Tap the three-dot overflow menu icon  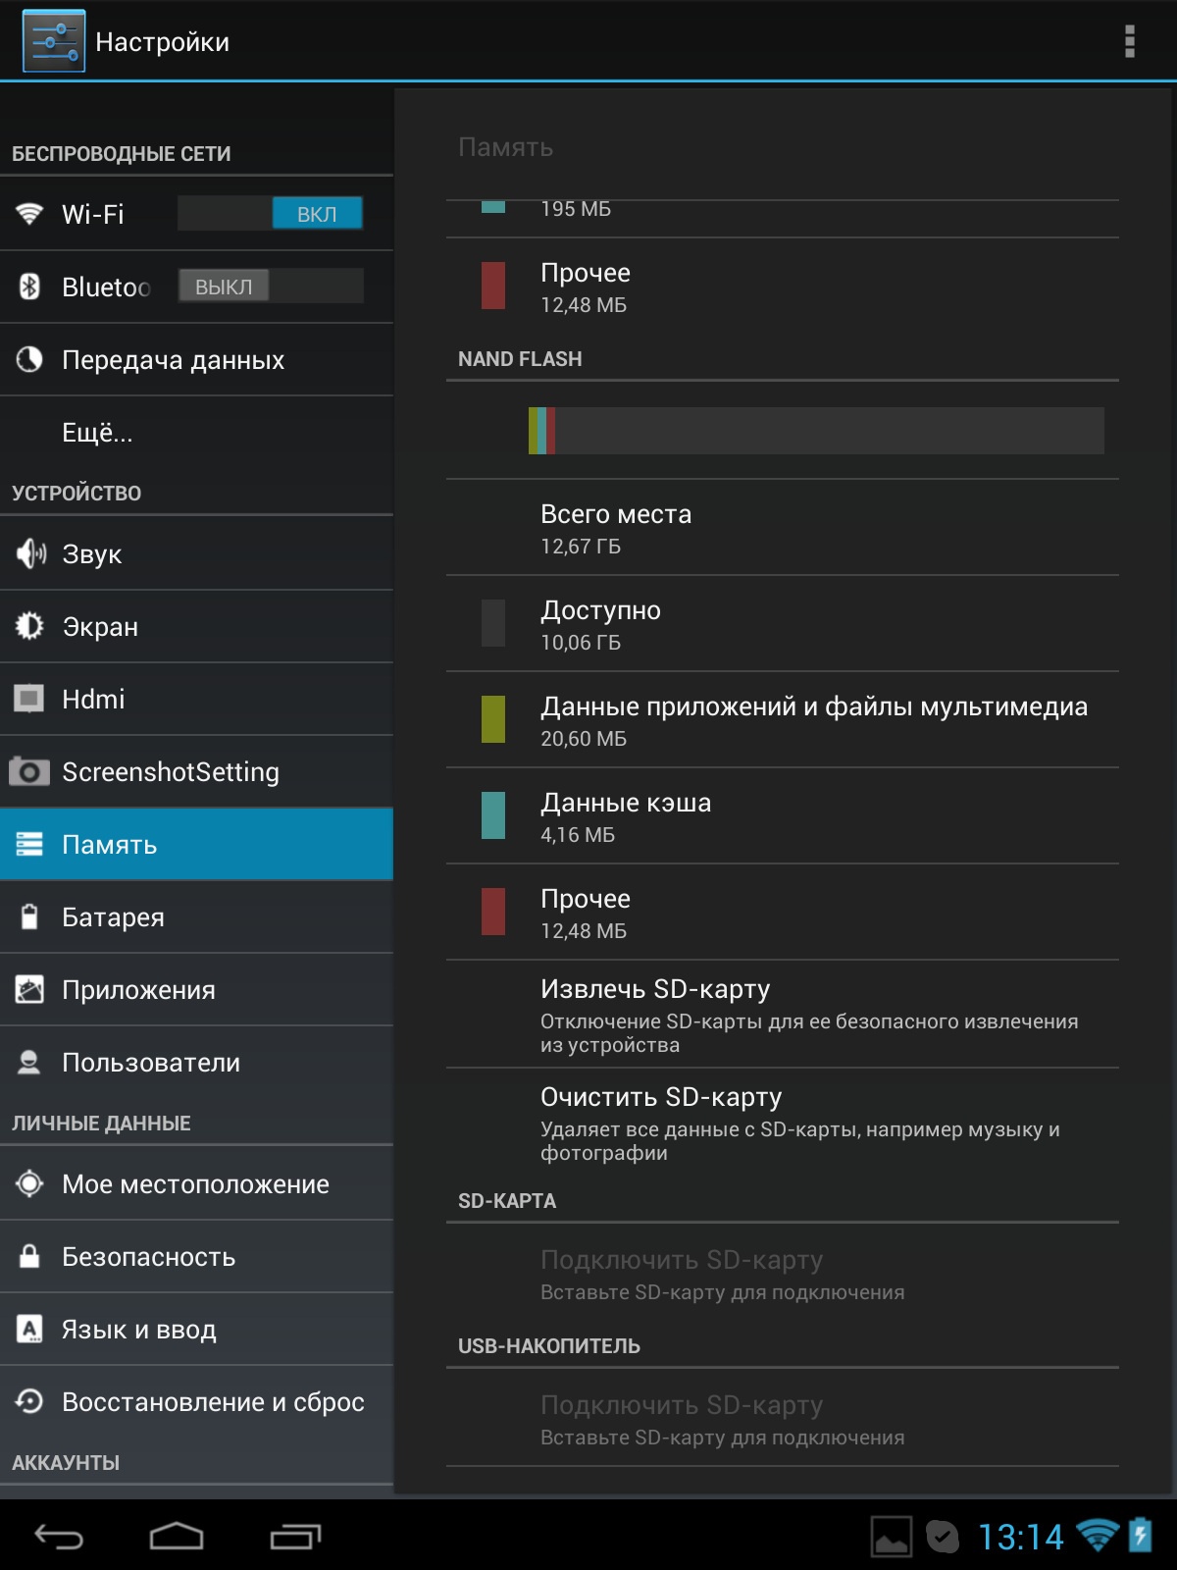(1129, 41)
